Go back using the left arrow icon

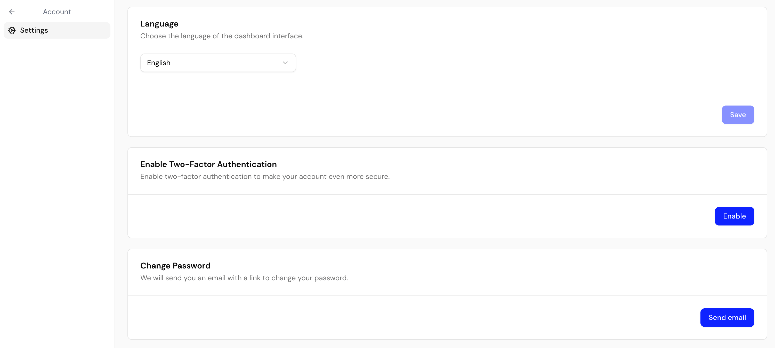coord(12,12)
